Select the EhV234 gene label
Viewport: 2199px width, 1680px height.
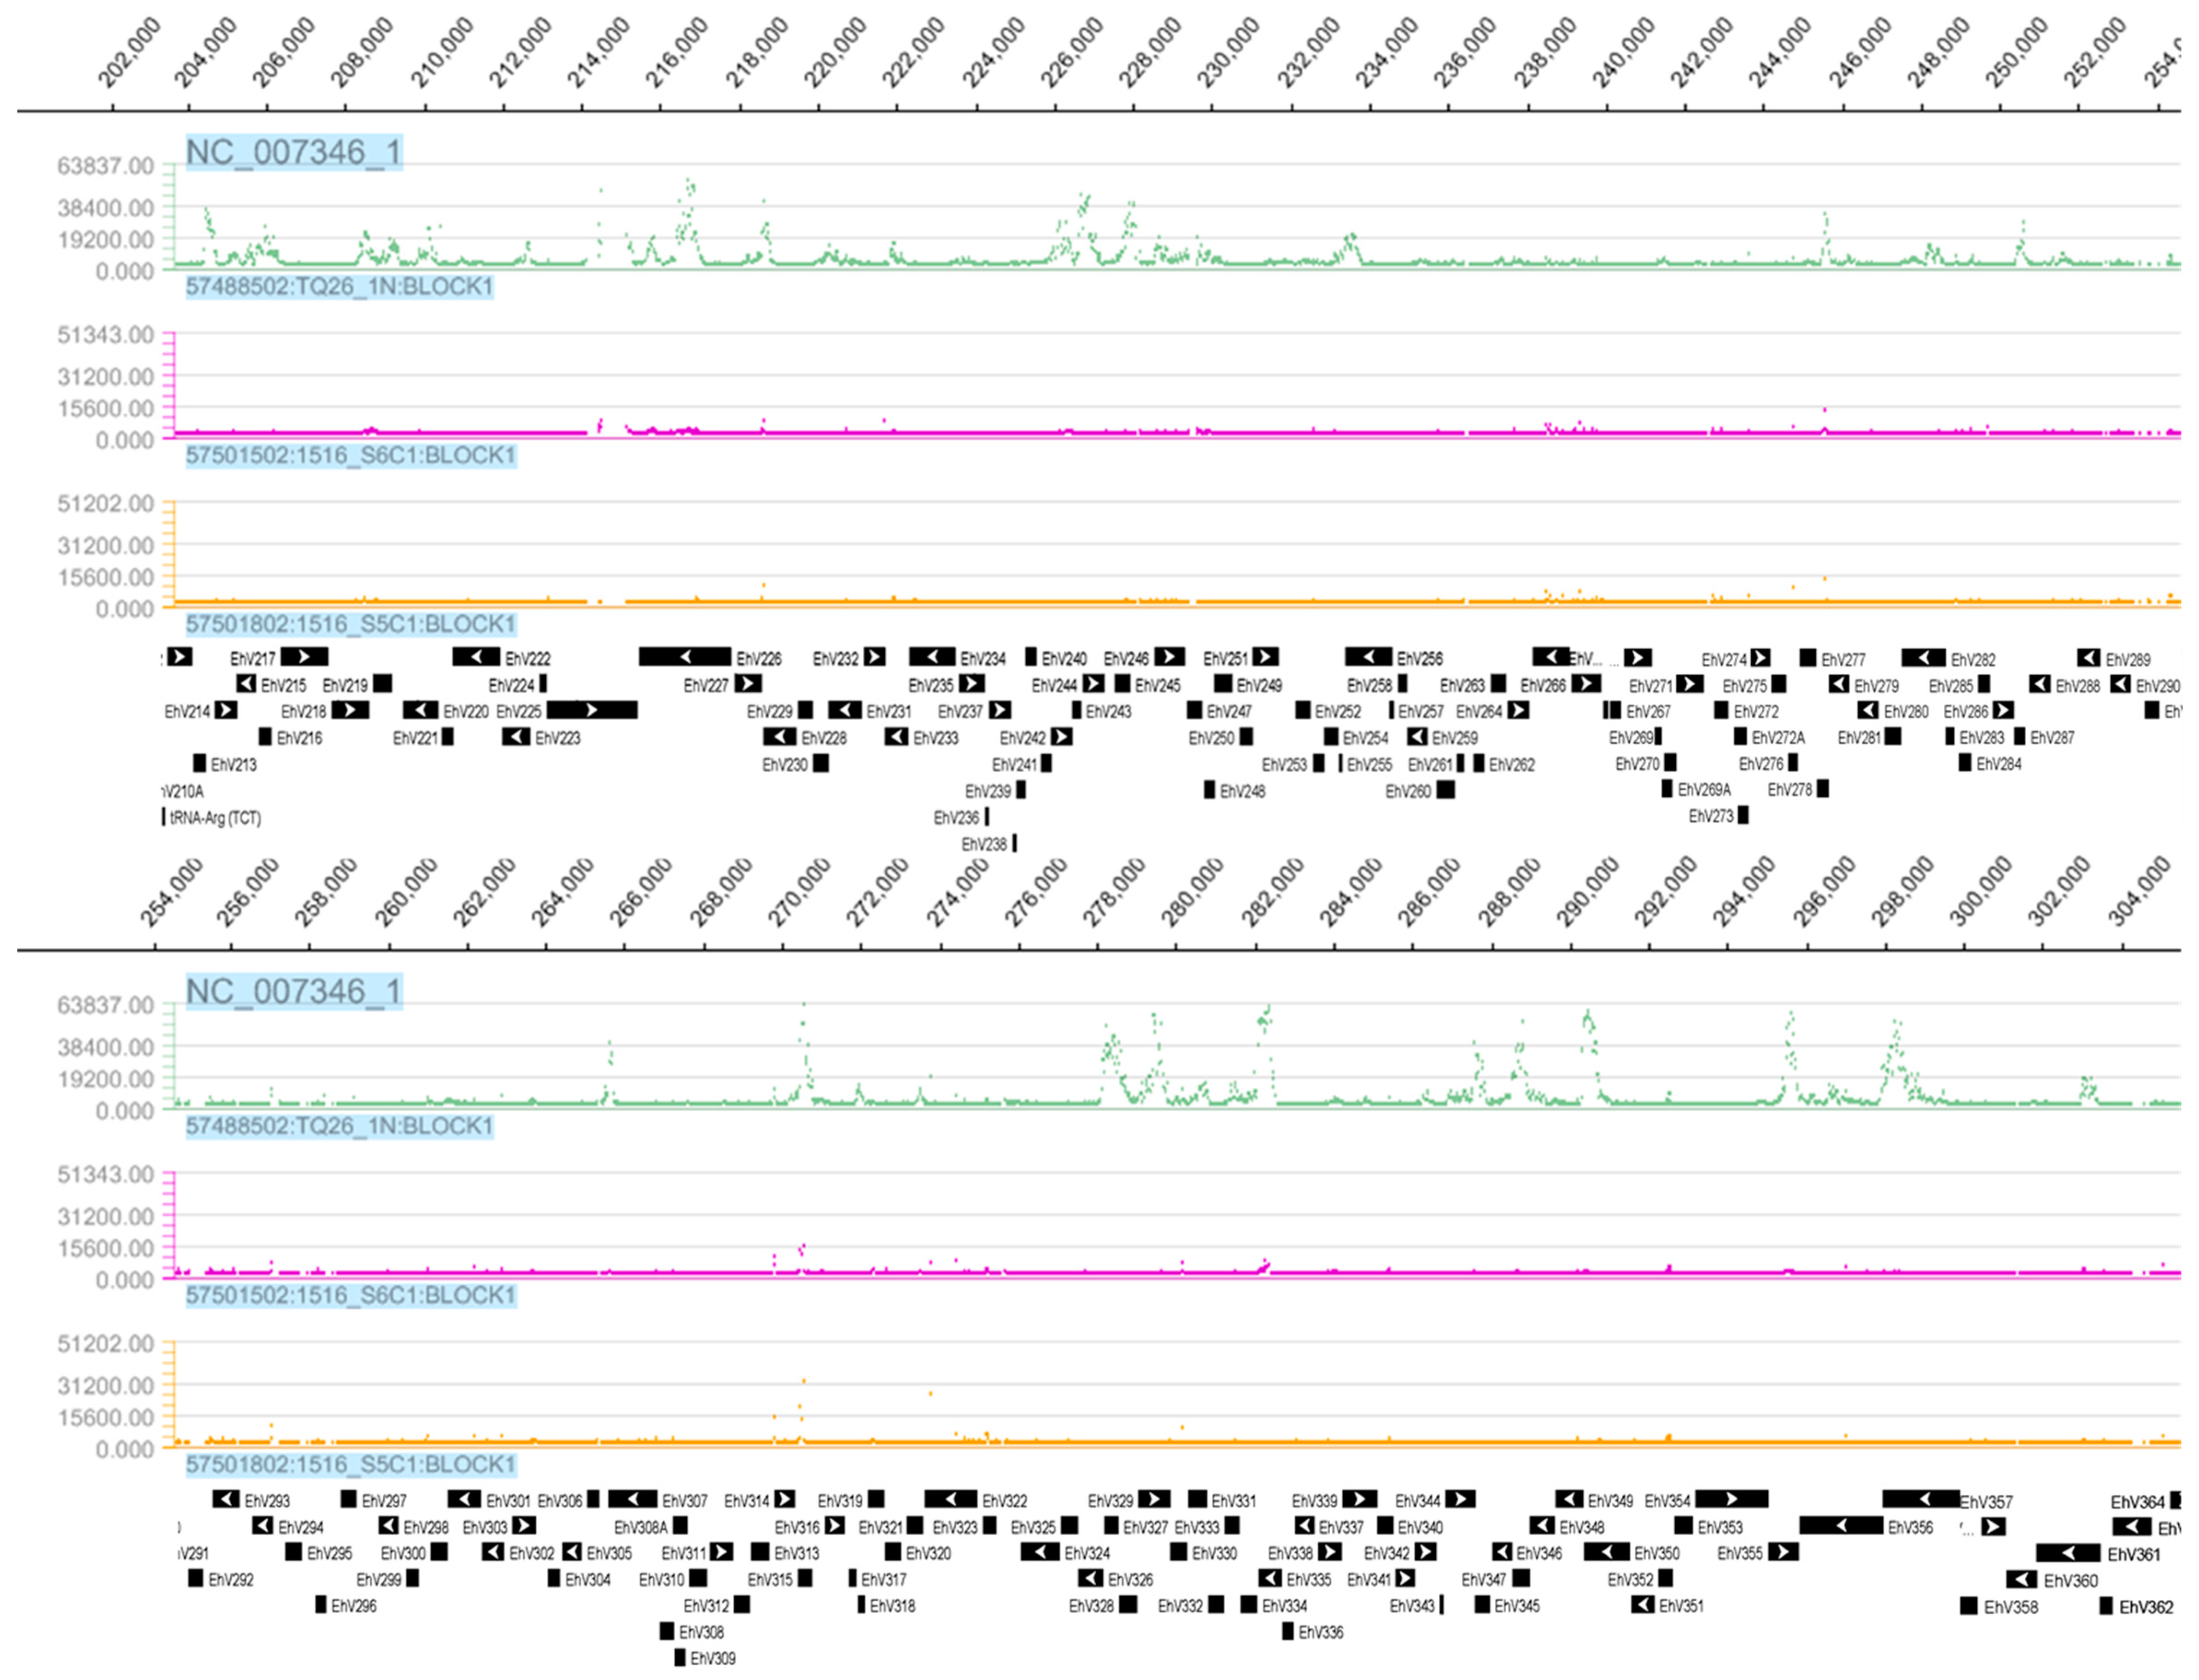[982, 659]
